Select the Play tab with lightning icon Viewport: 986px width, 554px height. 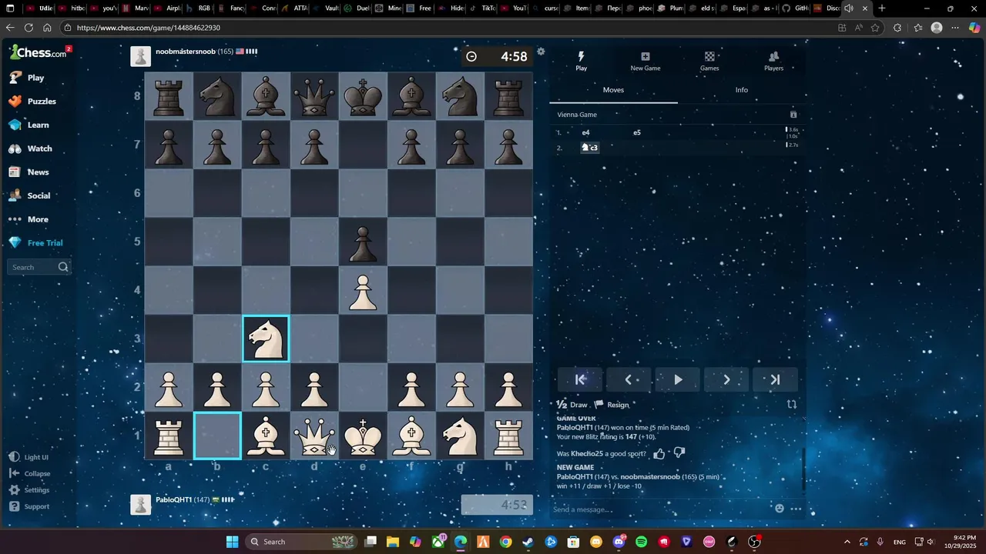582,61
